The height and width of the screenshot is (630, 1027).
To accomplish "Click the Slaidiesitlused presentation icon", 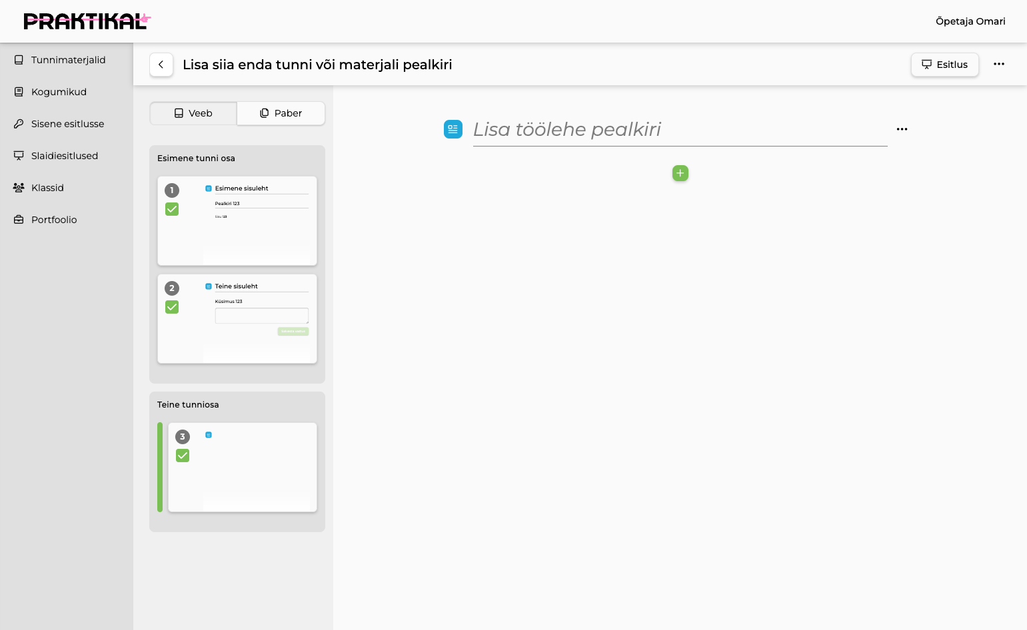I will tap(19, 156).
